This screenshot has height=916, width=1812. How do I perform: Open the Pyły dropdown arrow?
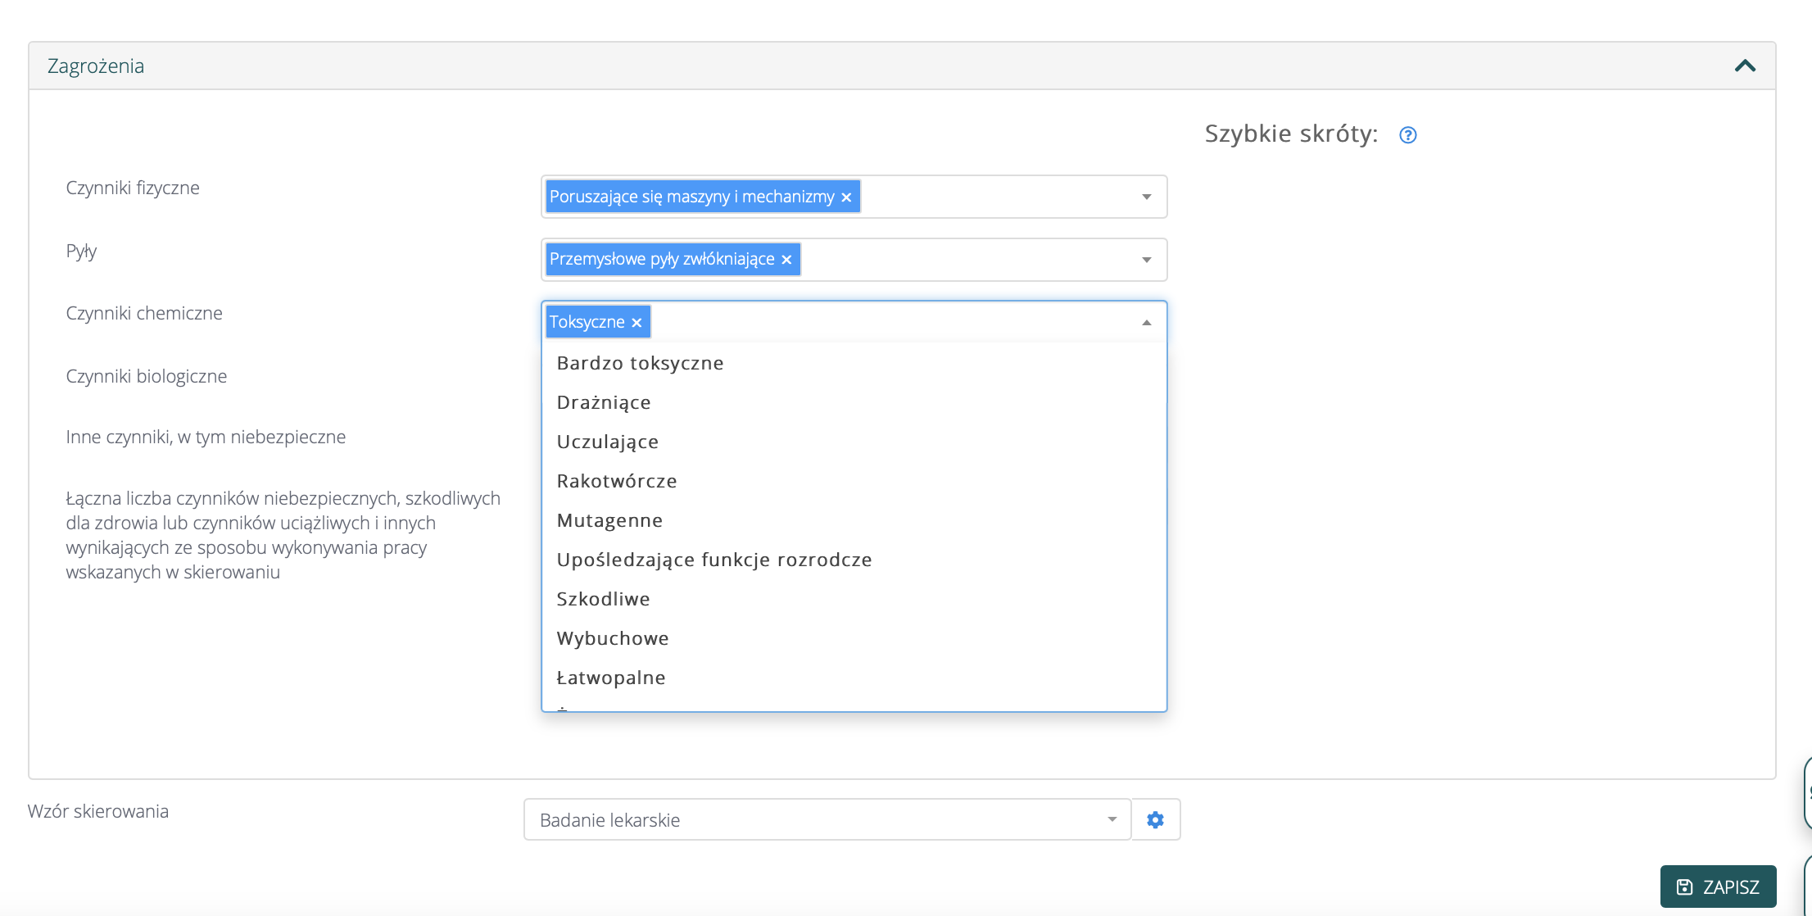pyautogui.click(x=1146, y=260)
